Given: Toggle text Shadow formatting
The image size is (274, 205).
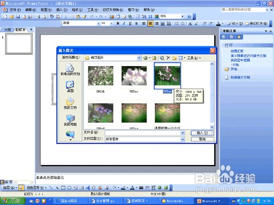Looking at the screenshot, I should click(136, 24).
